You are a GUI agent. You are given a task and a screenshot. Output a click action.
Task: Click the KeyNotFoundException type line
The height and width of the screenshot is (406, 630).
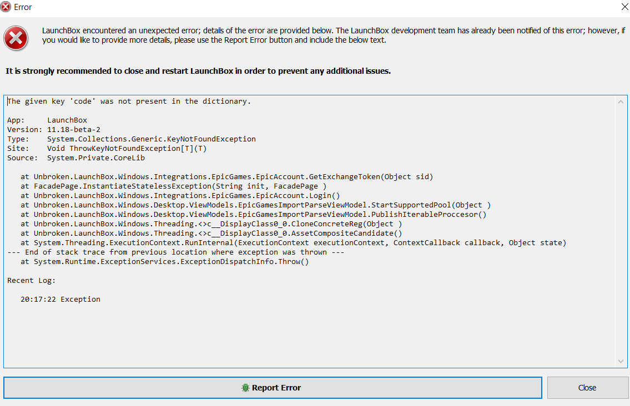pos(132,139)
